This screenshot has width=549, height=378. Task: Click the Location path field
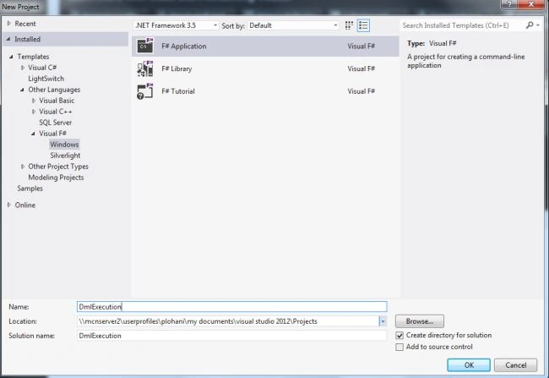tap(227, 321)
